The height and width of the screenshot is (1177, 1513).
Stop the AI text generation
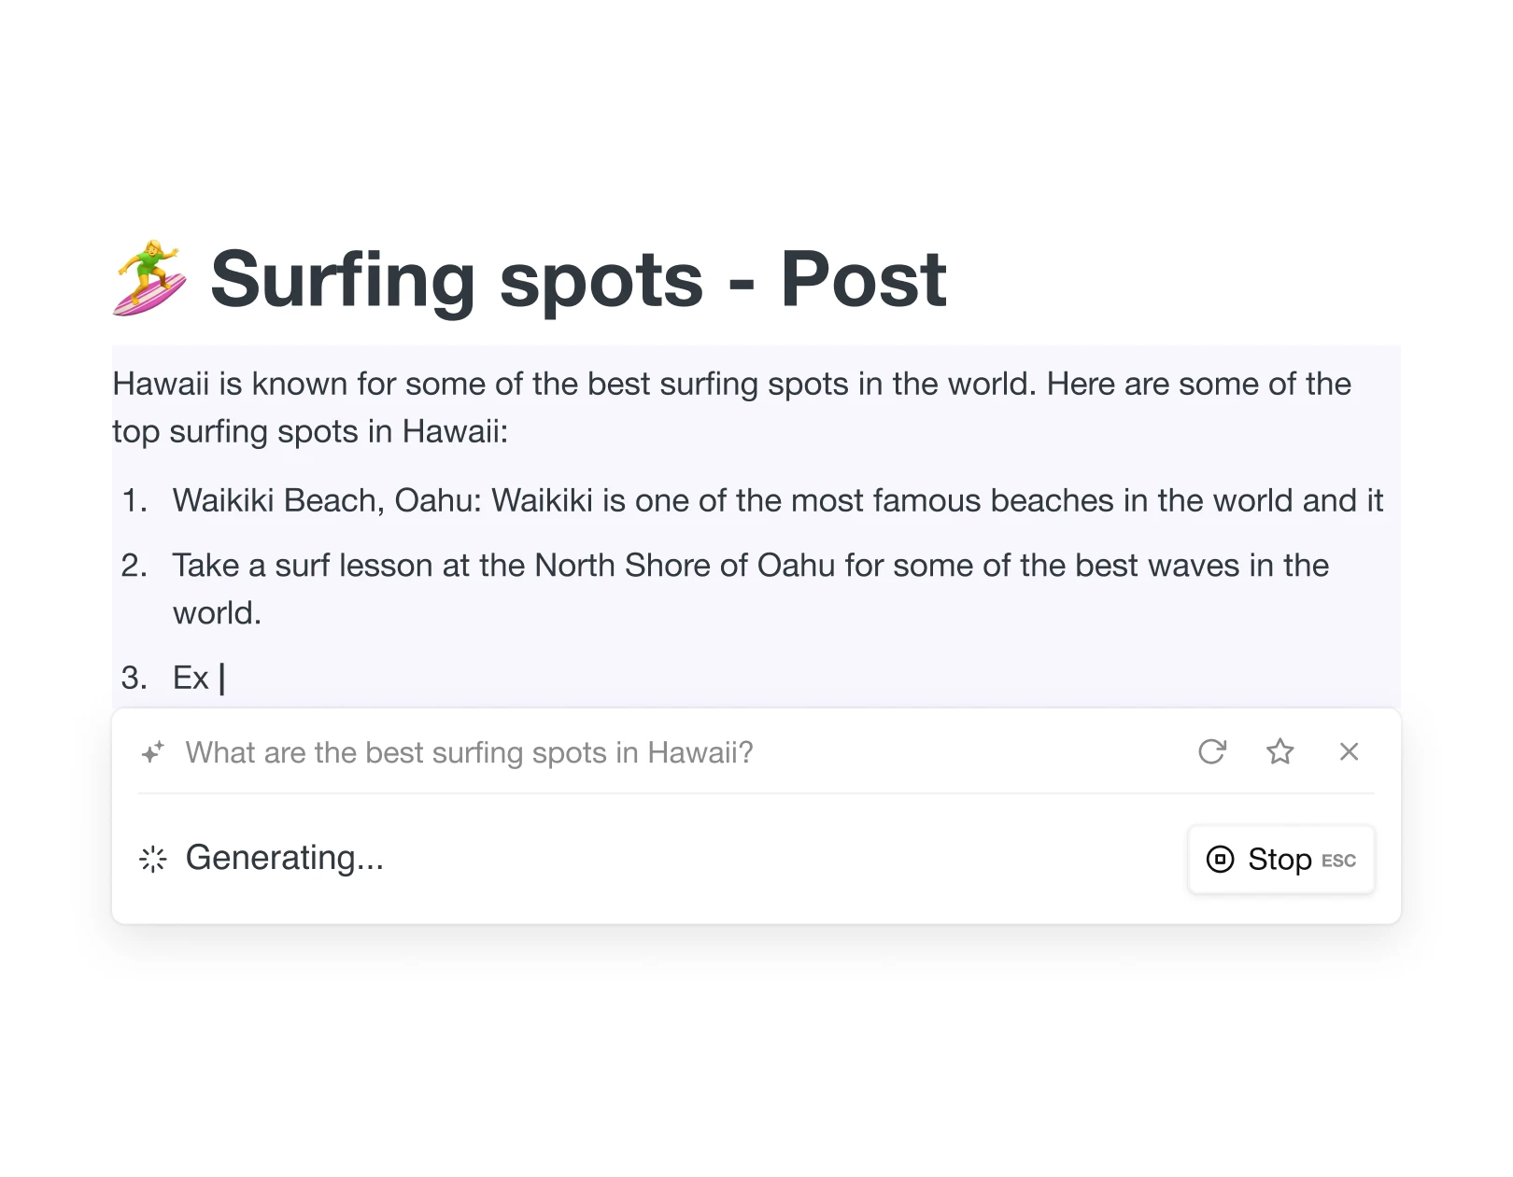1280,859
